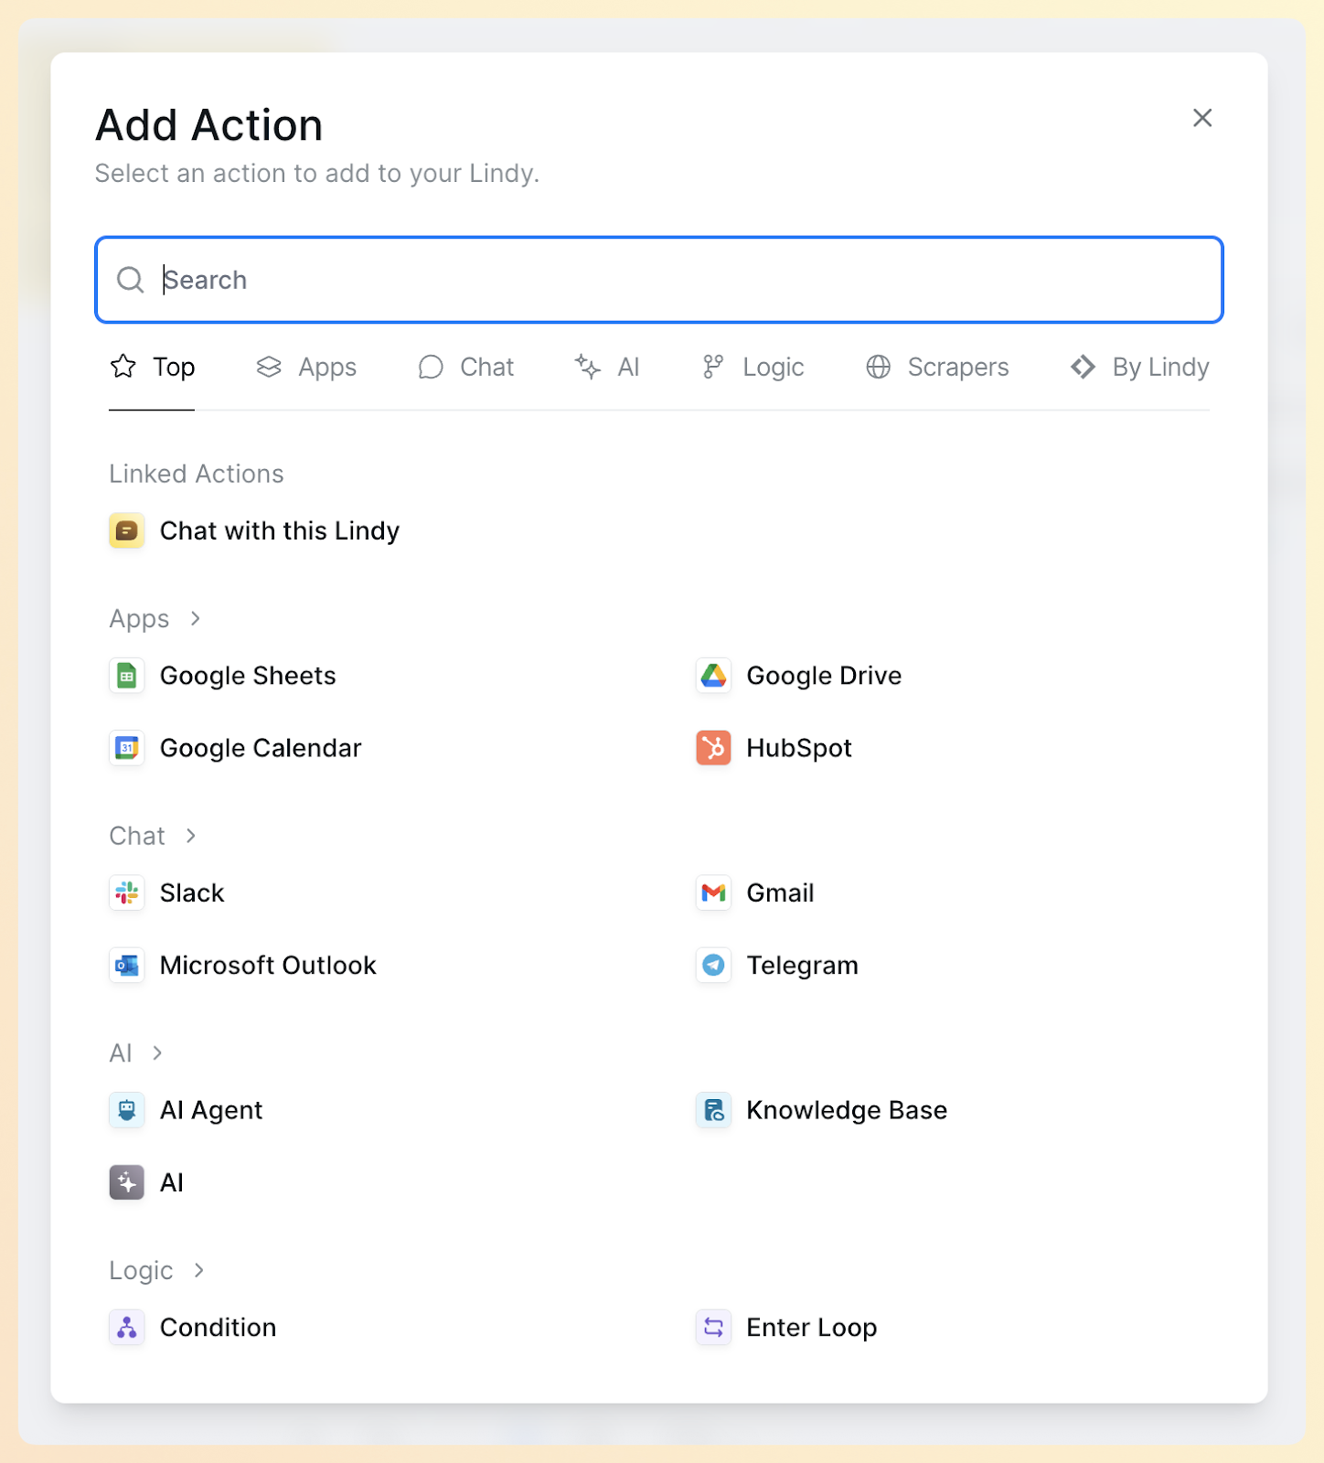Close the Add Action dialog

coord(1202,118)
